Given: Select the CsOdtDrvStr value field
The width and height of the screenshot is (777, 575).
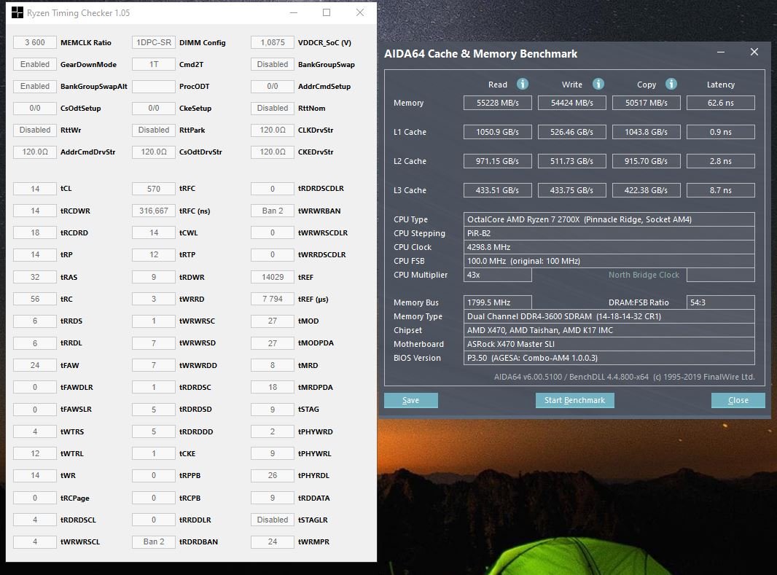Looking at the screenshot, I should (x=154, y=152).
